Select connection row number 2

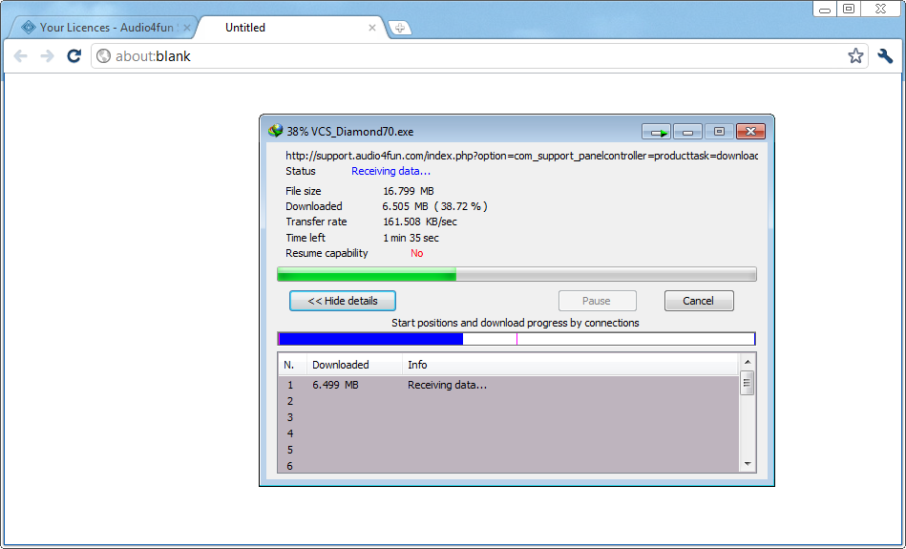(x=509, y=401)
